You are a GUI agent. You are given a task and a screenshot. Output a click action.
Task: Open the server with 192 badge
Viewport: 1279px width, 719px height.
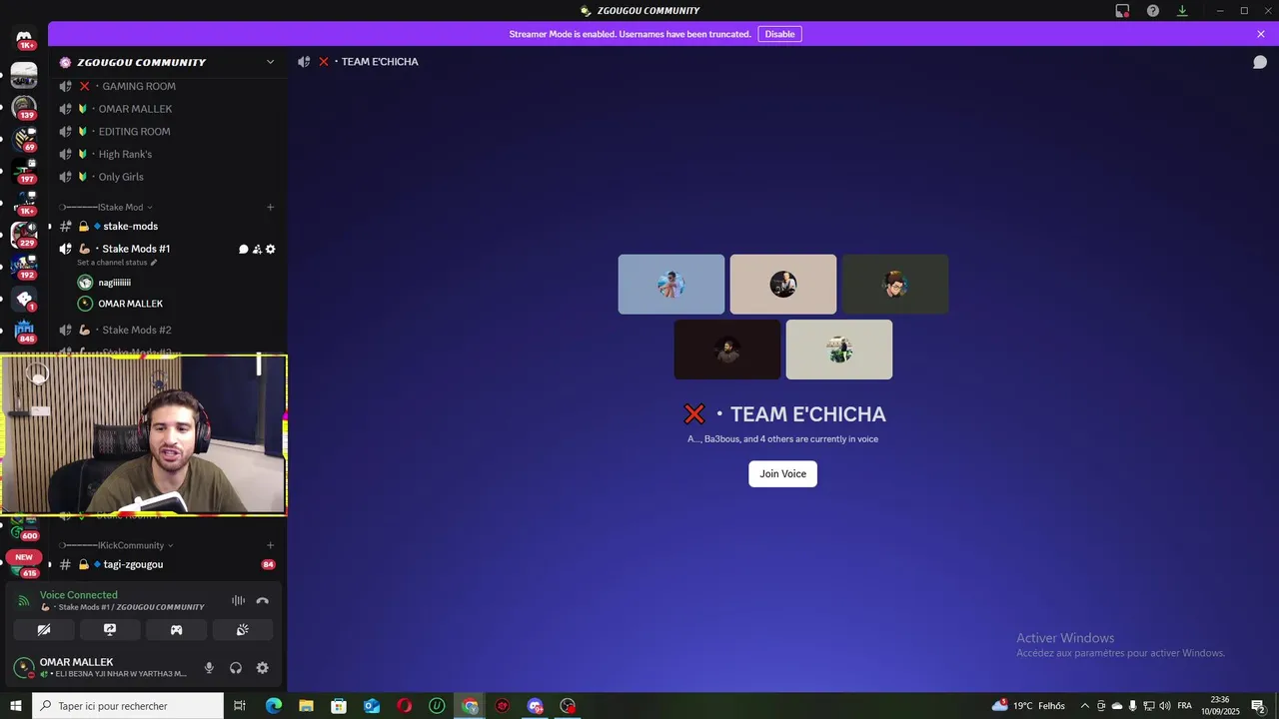pyautogui.click(x=24, y=266)
